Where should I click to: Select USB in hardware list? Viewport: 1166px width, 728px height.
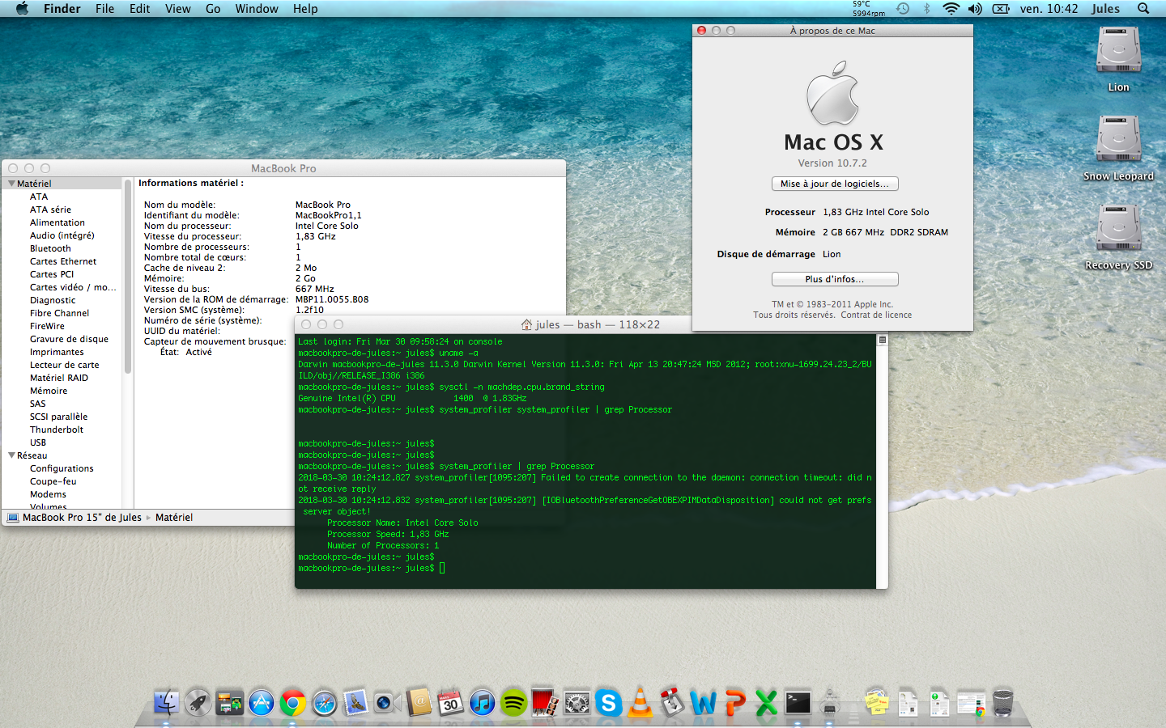point(38,442)
